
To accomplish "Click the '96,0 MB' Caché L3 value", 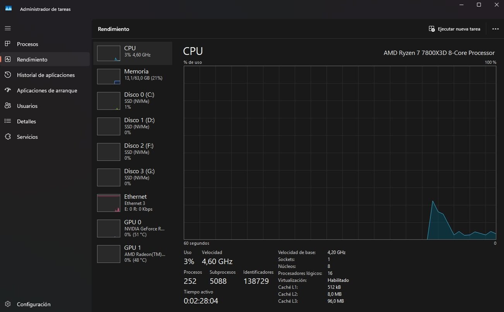I will click(x=336, y=301).
